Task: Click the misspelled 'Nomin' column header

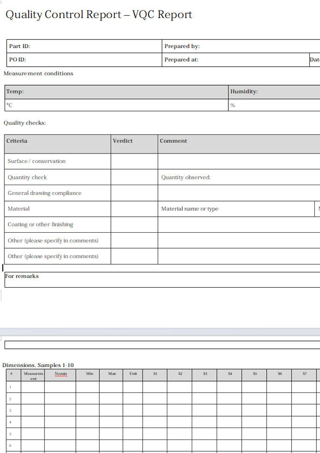Action: [60, 374]
